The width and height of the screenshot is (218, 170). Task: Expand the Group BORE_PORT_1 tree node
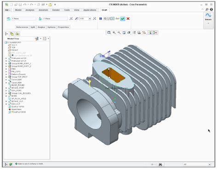click(6, 63)
